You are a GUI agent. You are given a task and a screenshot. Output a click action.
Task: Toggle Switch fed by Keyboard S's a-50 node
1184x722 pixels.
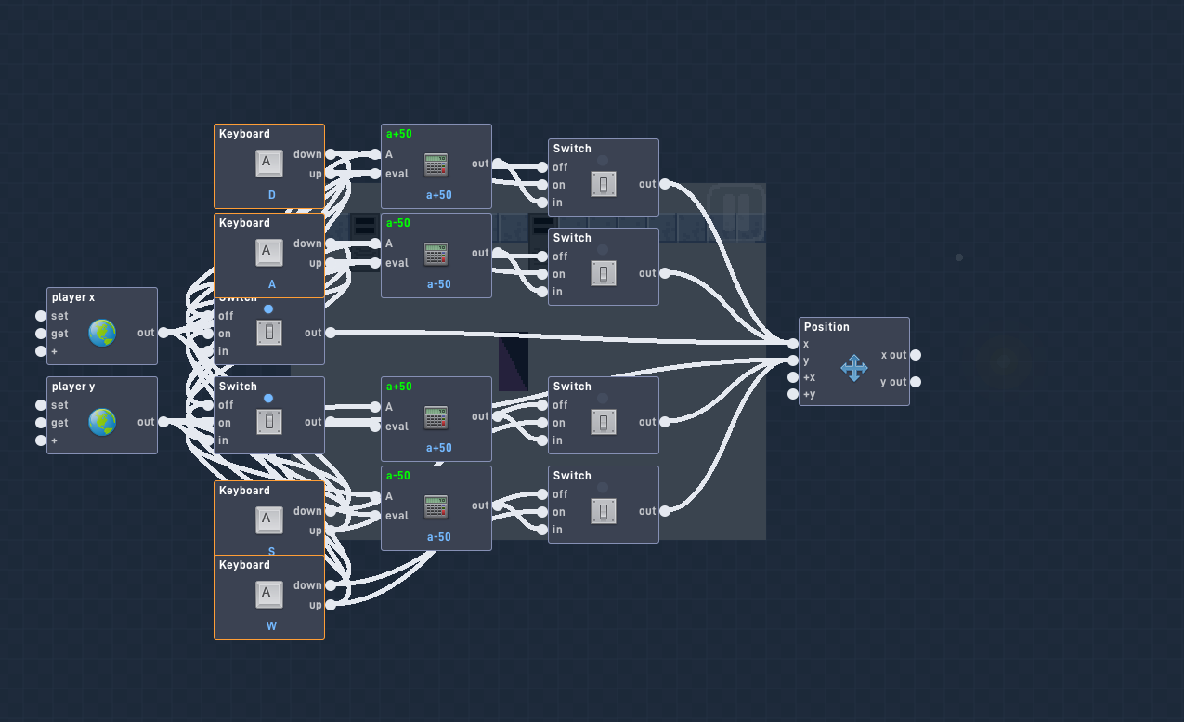[x=604, y=511]
